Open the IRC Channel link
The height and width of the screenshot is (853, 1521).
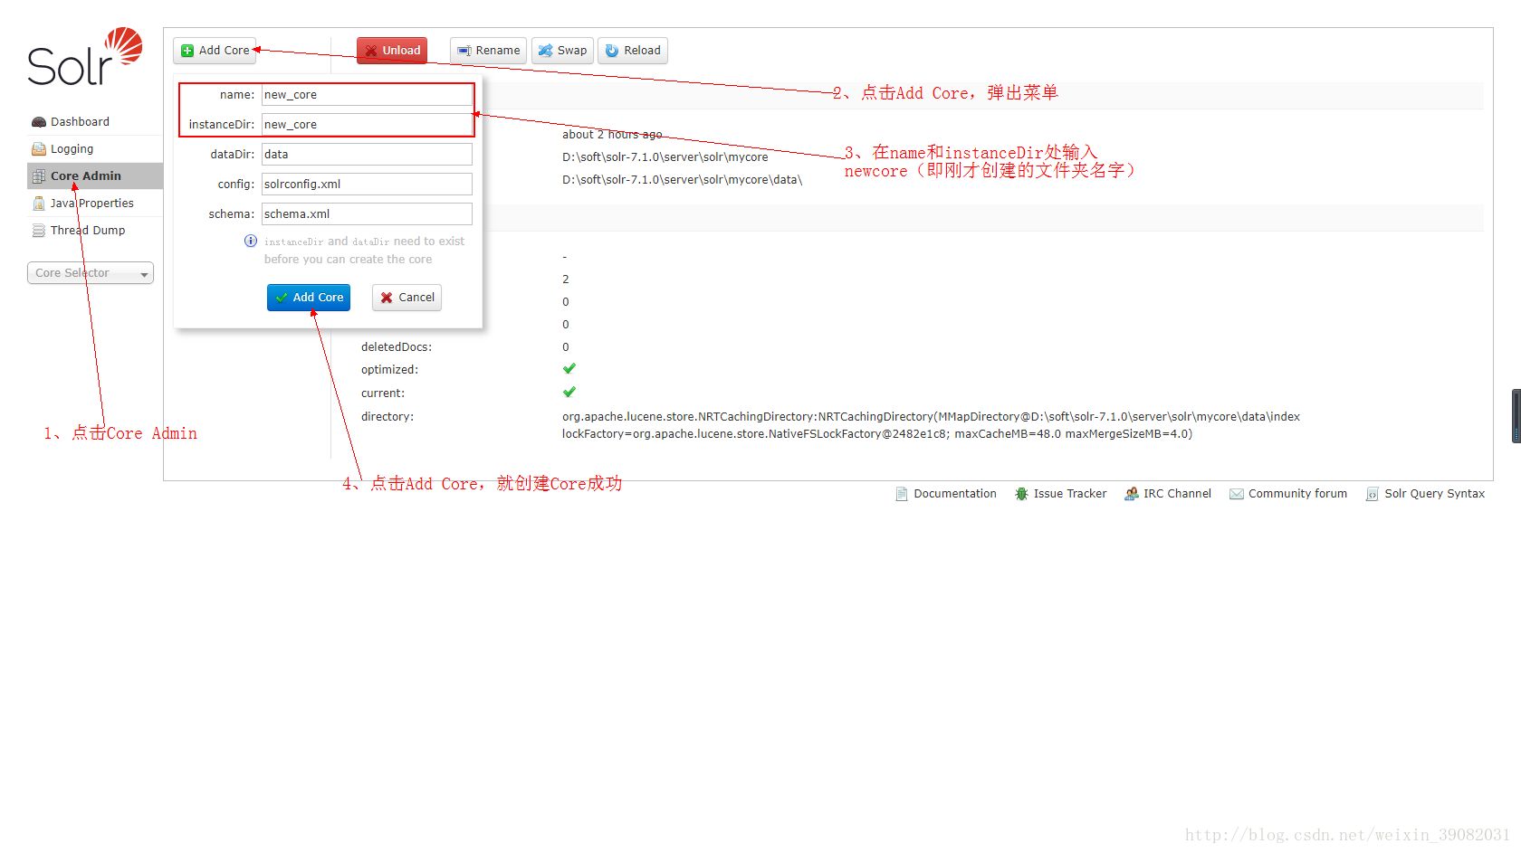[1168, 494]
